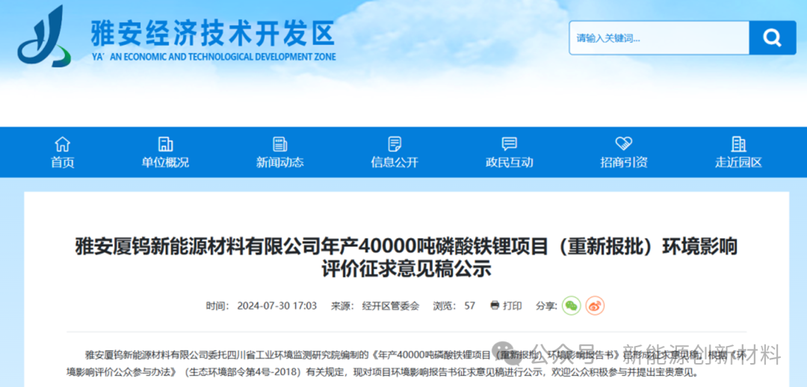This screenshot has width=807, height=387.
Task: Click the 雅安经济技术开发区 site title text
Action: (212, 32)
